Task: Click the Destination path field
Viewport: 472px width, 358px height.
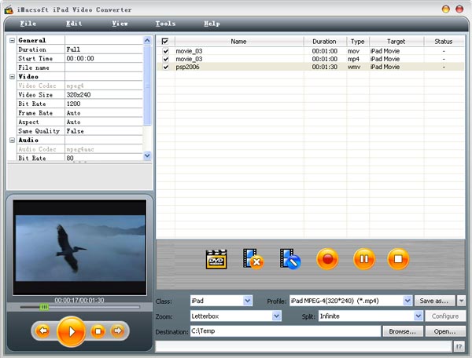Action: click(286, 331)
